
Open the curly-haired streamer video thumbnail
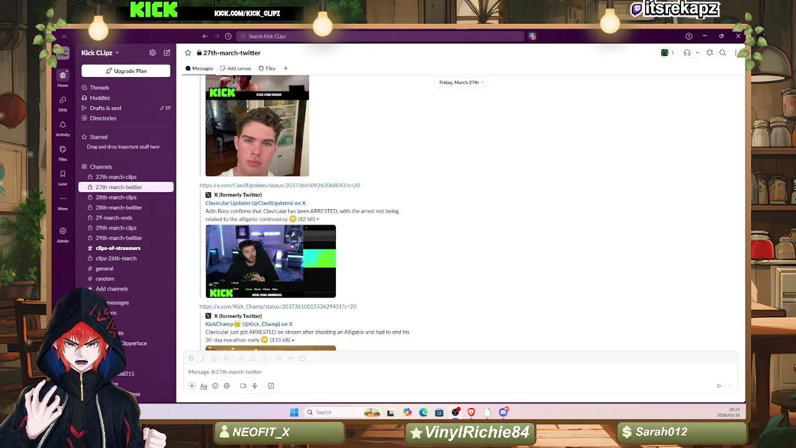[257, 126]
